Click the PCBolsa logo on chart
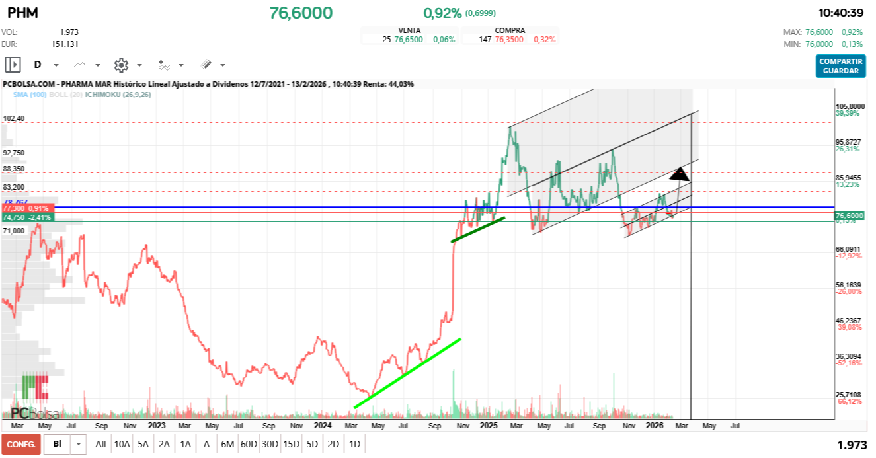Screen dimensions: 876x458 point(34,414)
